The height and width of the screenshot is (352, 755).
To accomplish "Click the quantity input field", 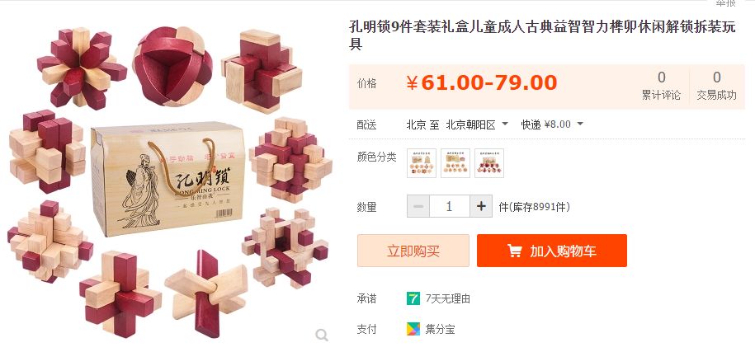I will pyautogui.click(x=449, y=206).
